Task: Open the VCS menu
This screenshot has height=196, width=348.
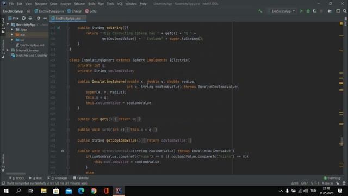Action: tap(120, 4)
